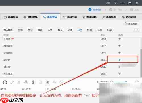Select the 我的音效 category
This screenshot has width=142, height=103.
click(8, 30)
